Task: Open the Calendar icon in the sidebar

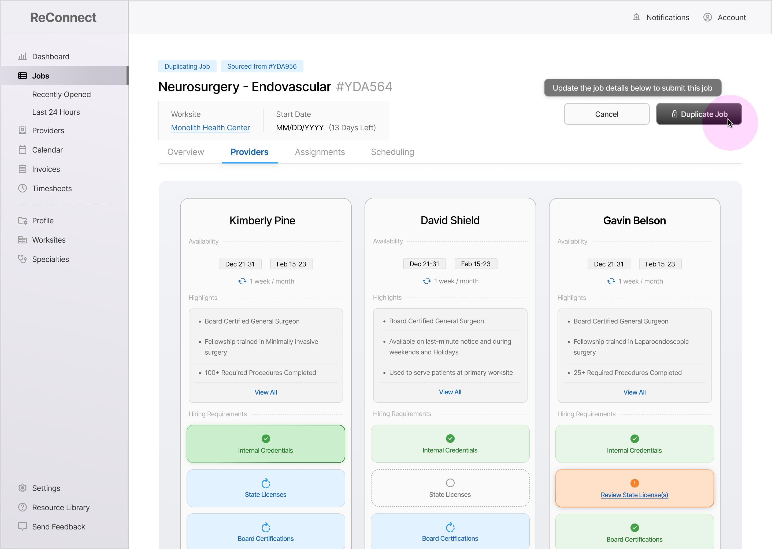Action: 22,150
